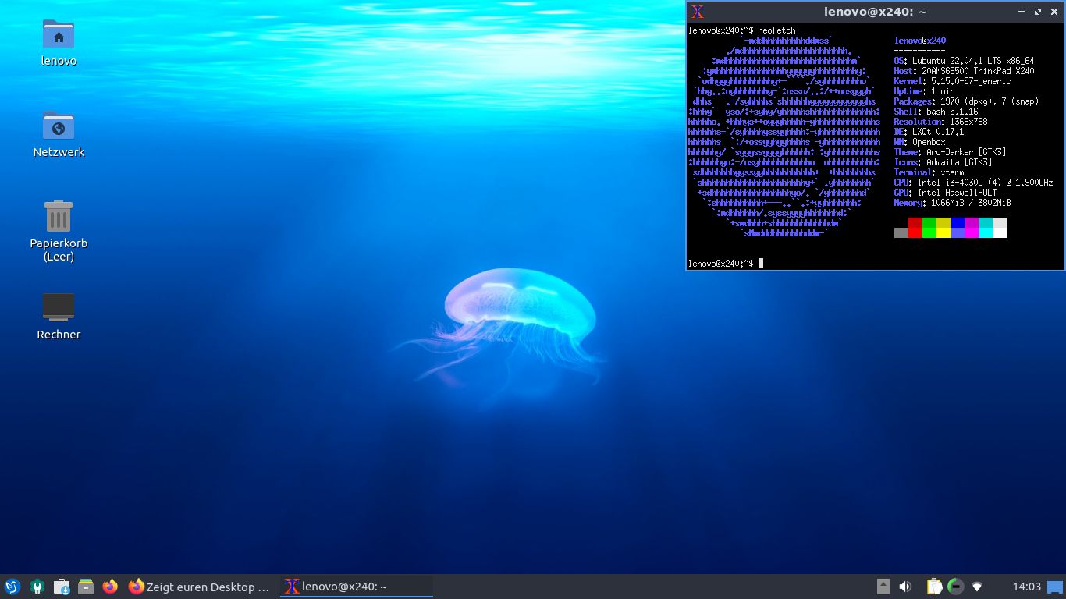Click the 'Shell: bash 5.1.16' line
Image resolution: width=1066 pixels, height=599 pixels.
[x=936, y=112]
